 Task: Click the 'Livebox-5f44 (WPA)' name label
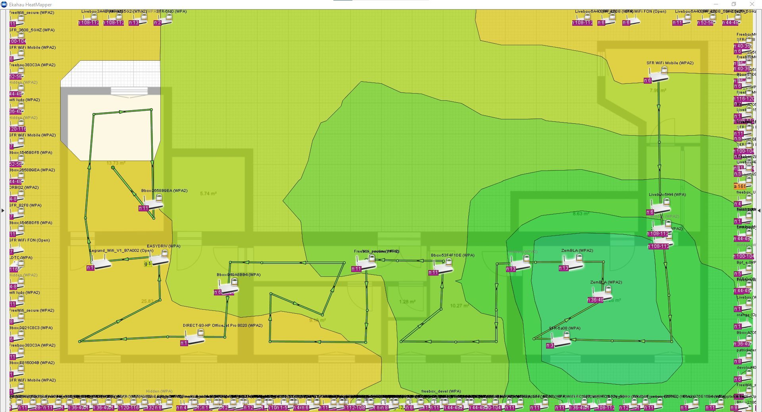coord(667,194)
